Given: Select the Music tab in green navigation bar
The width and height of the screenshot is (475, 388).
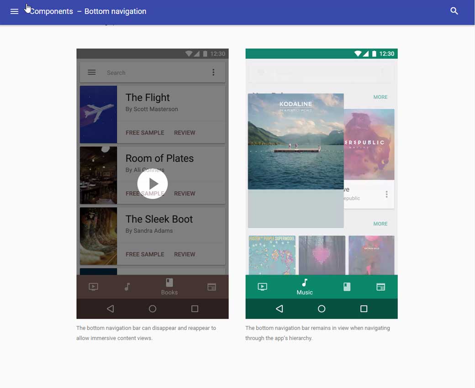Looking at the screenshot, I should click(305, 287).
